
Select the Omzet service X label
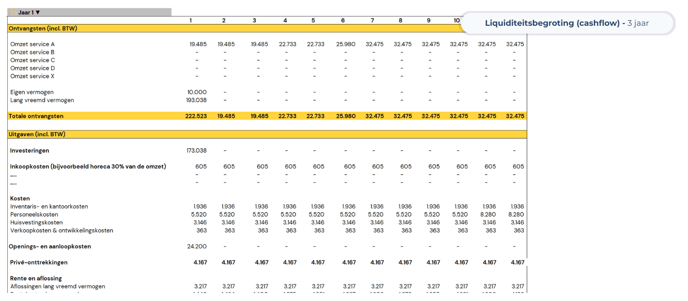32,76
